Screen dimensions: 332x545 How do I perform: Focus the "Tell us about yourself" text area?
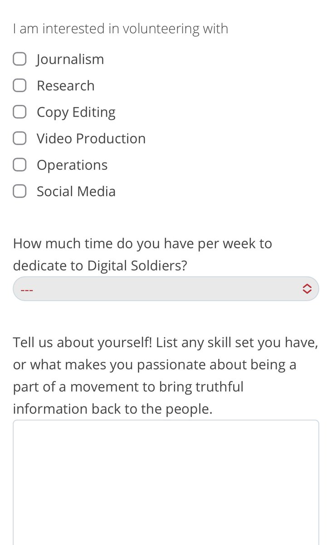[166, 481]
